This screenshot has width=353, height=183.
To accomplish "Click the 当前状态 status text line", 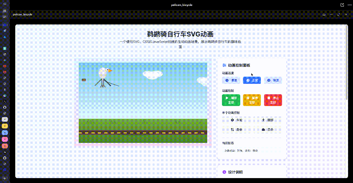I will (241, 151).
